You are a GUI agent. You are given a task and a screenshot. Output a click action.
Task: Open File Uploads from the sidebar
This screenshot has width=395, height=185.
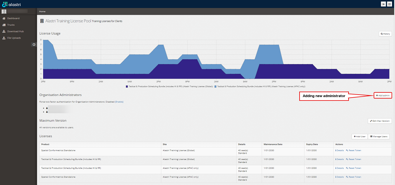coord(14,38)
